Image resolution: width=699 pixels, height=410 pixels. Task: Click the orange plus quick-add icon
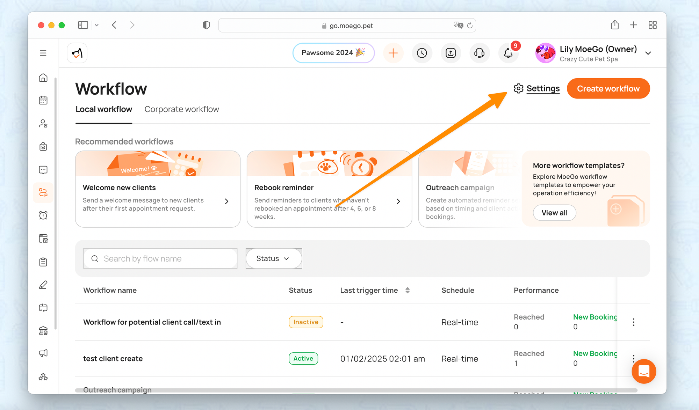393,53
